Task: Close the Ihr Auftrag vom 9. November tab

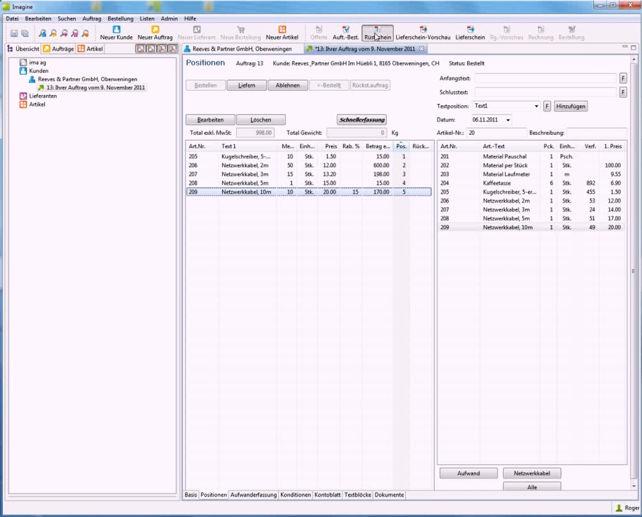Action: click(x=422, y=49)
